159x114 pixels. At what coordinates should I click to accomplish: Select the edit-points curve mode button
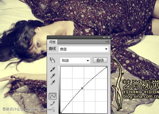53,96
